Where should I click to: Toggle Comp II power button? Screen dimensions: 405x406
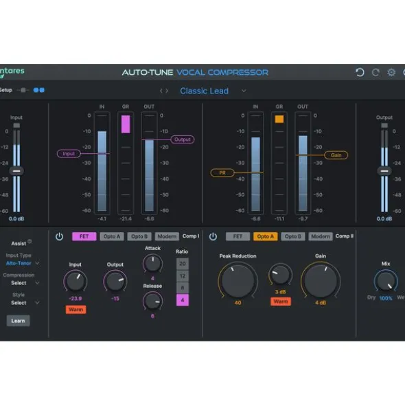[213, 236]
